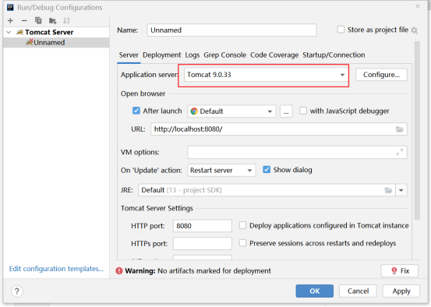Uncheck After launch checkbox
Viewport: 431px width, 307px height.
coord(136,111)
